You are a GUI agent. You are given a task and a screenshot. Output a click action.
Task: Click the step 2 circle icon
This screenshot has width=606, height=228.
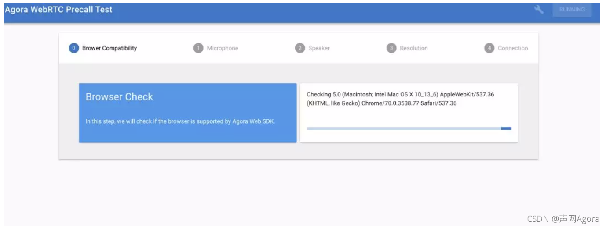pyautogui.click(x=300, y=48)
